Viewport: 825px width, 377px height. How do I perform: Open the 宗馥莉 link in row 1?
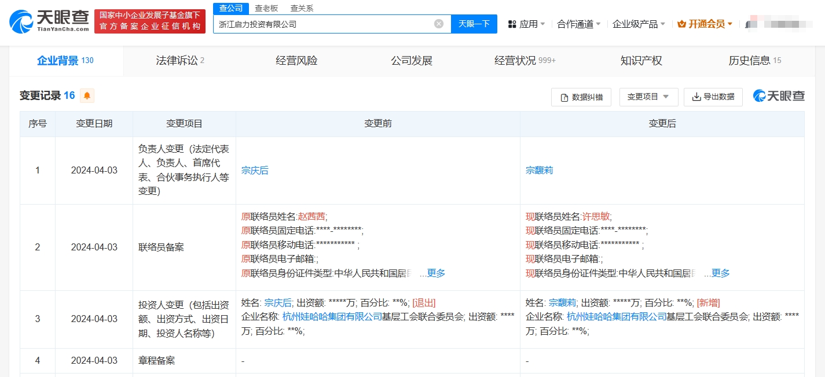[x=539, y=171]
